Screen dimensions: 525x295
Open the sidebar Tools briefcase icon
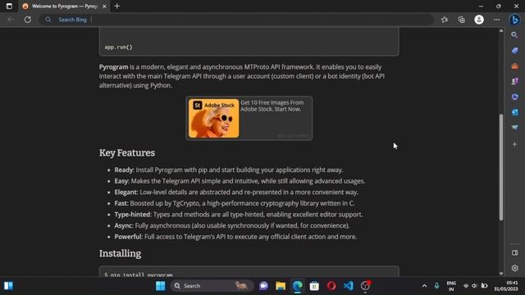pos(514,66)
